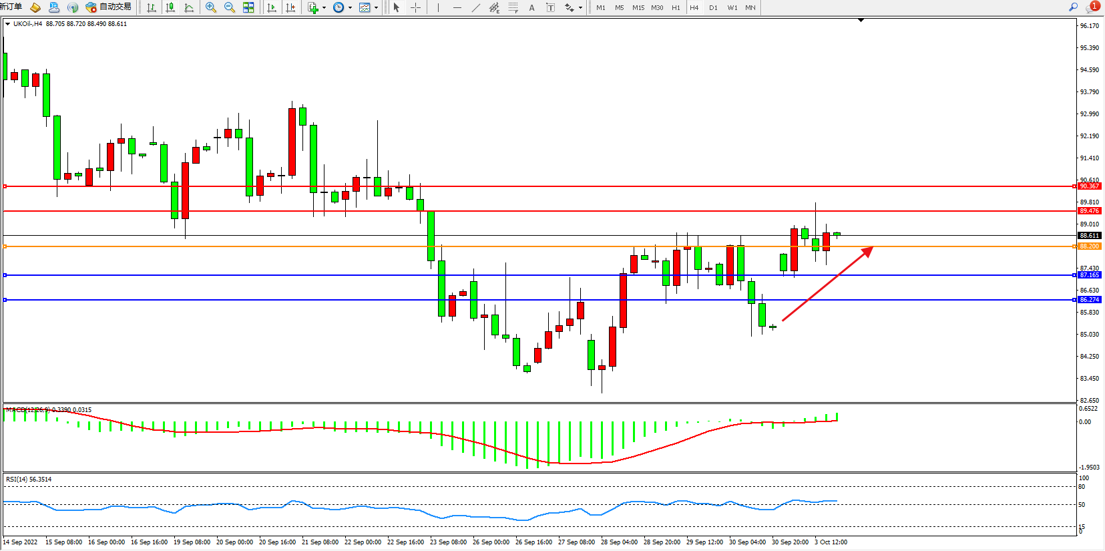This screenshot has height=551, width=1105.
Task: Open chat notifications with red badge
Action: [x=1092, y=7]
